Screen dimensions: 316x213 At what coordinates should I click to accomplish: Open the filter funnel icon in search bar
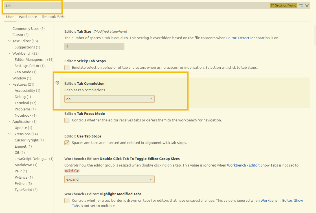pos(307,5)
